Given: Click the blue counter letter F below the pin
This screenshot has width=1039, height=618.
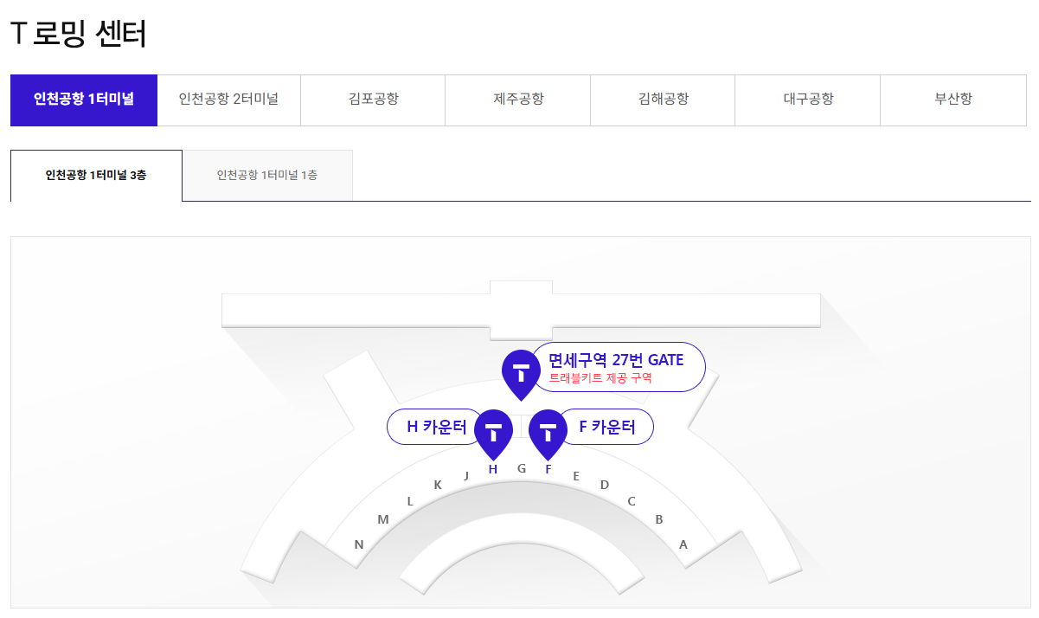Looking at the screenshot, I should (x=548, y=469).
